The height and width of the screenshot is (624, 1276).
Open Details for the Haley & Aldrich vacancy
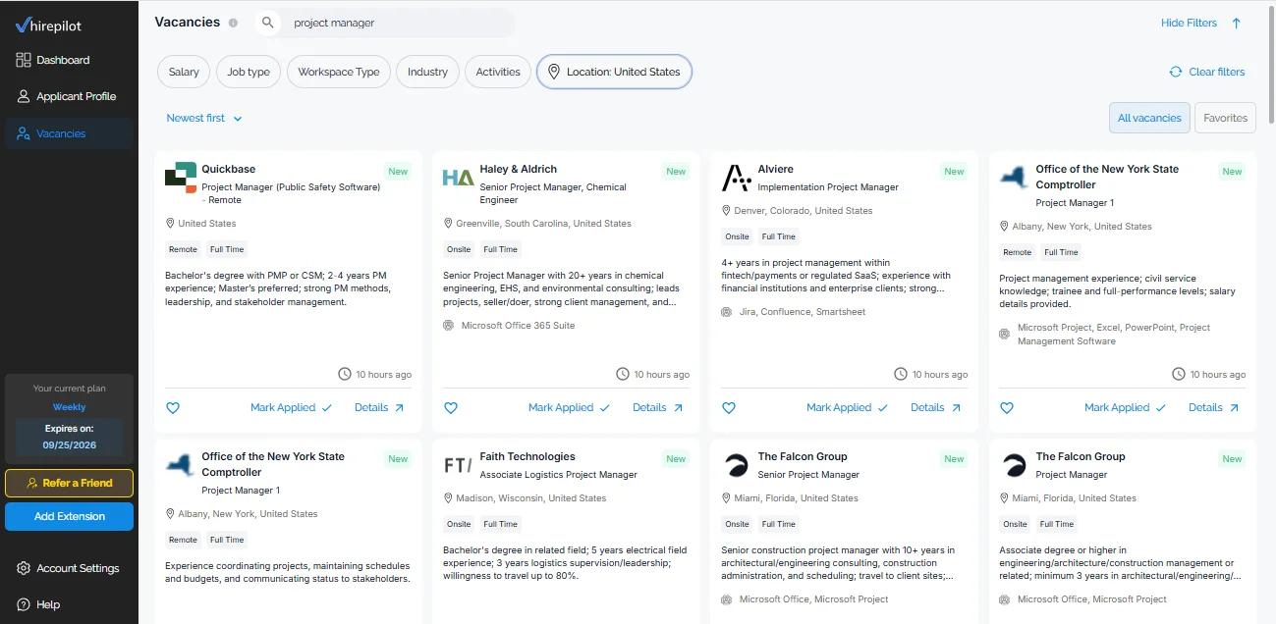[x=650, y=407]
